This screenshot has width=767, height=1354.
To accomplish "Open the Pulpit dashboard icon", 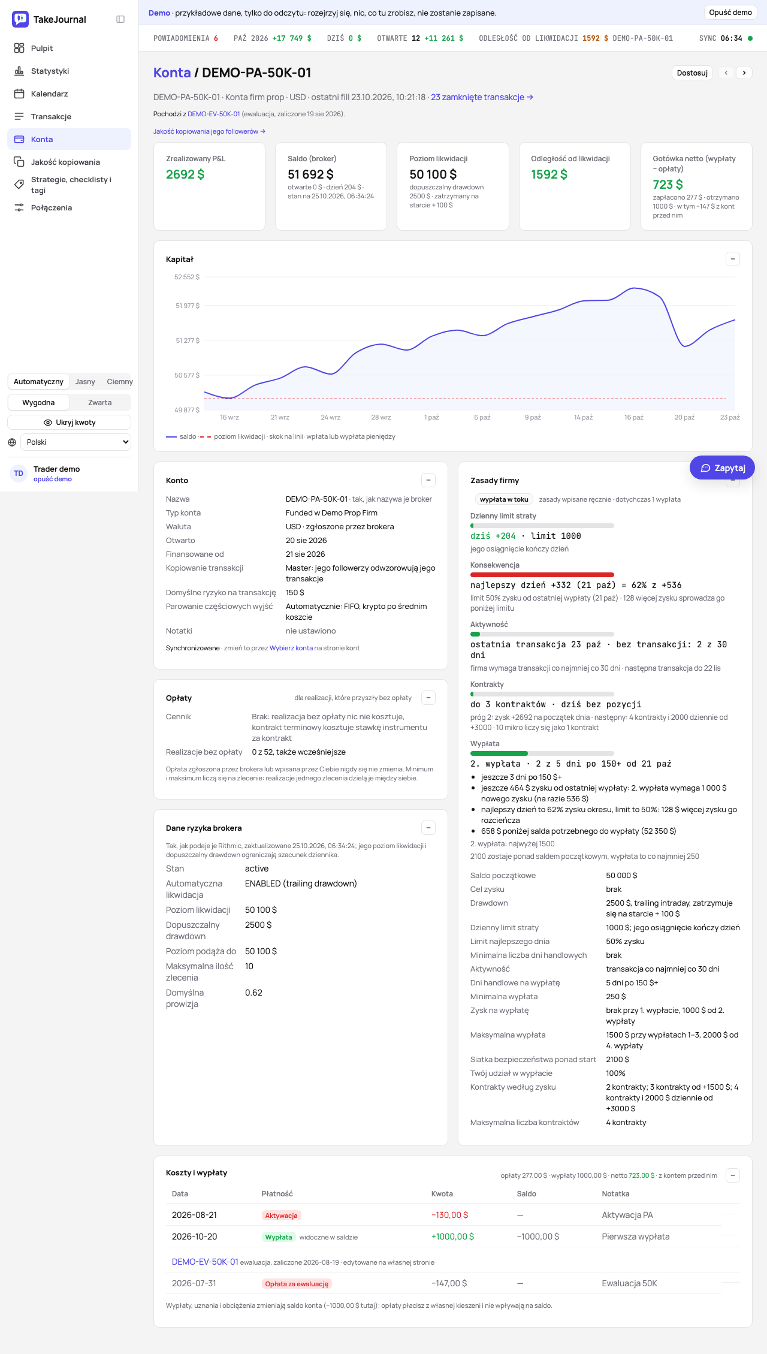I will 19,48.
